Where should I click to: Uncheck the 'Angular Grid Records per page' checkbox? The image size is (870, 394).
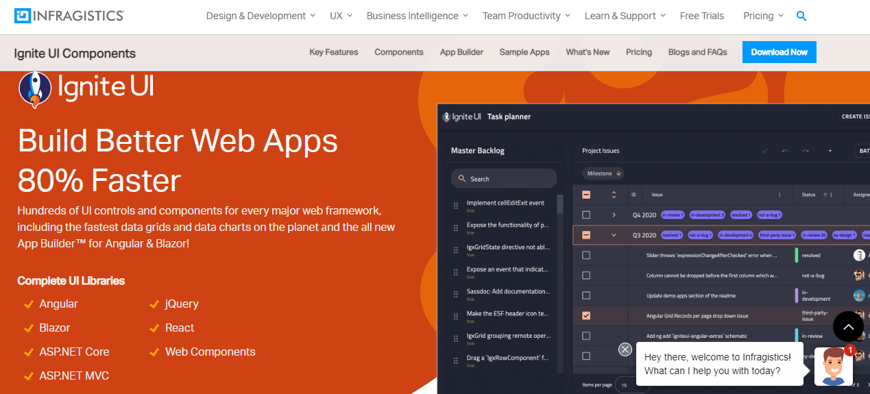[586, 316]
